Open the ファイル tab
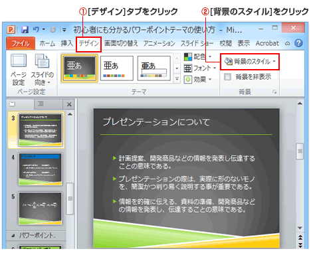311x253 pixels. tap(21, 43)
